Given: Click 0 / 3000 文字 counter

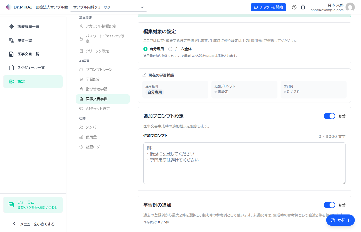Looking at the screenshot, I should pyautogui.click(x=332, y=137).
